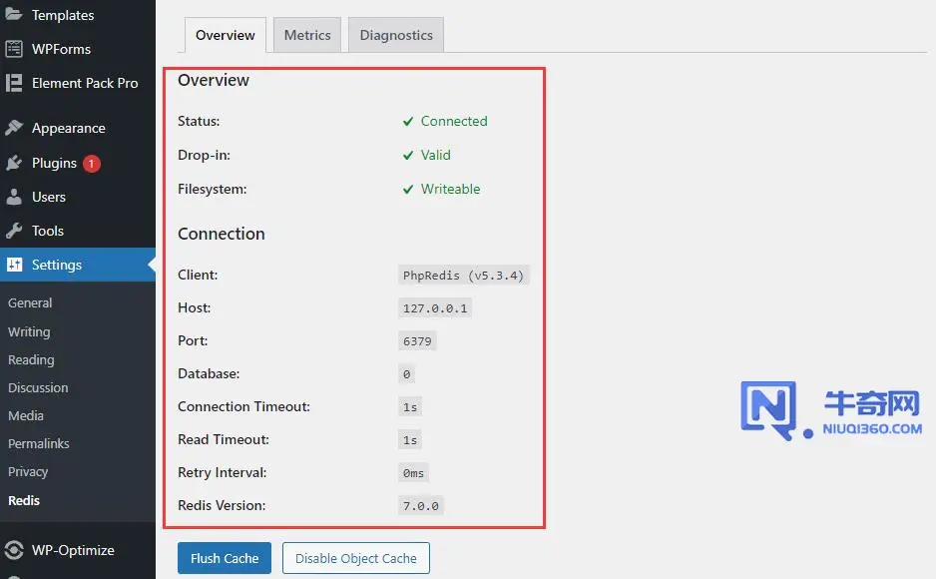Click the Connected status text
Viewport: 936px width, 579px height.
[454, 121]
